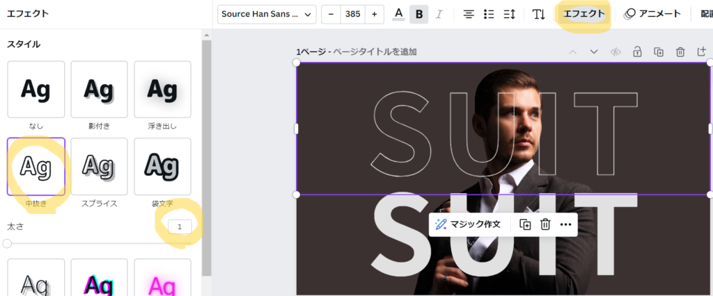Delete element from floating toolbar
This screenshot has width=713, height=296.
click(x=545, y=224)
